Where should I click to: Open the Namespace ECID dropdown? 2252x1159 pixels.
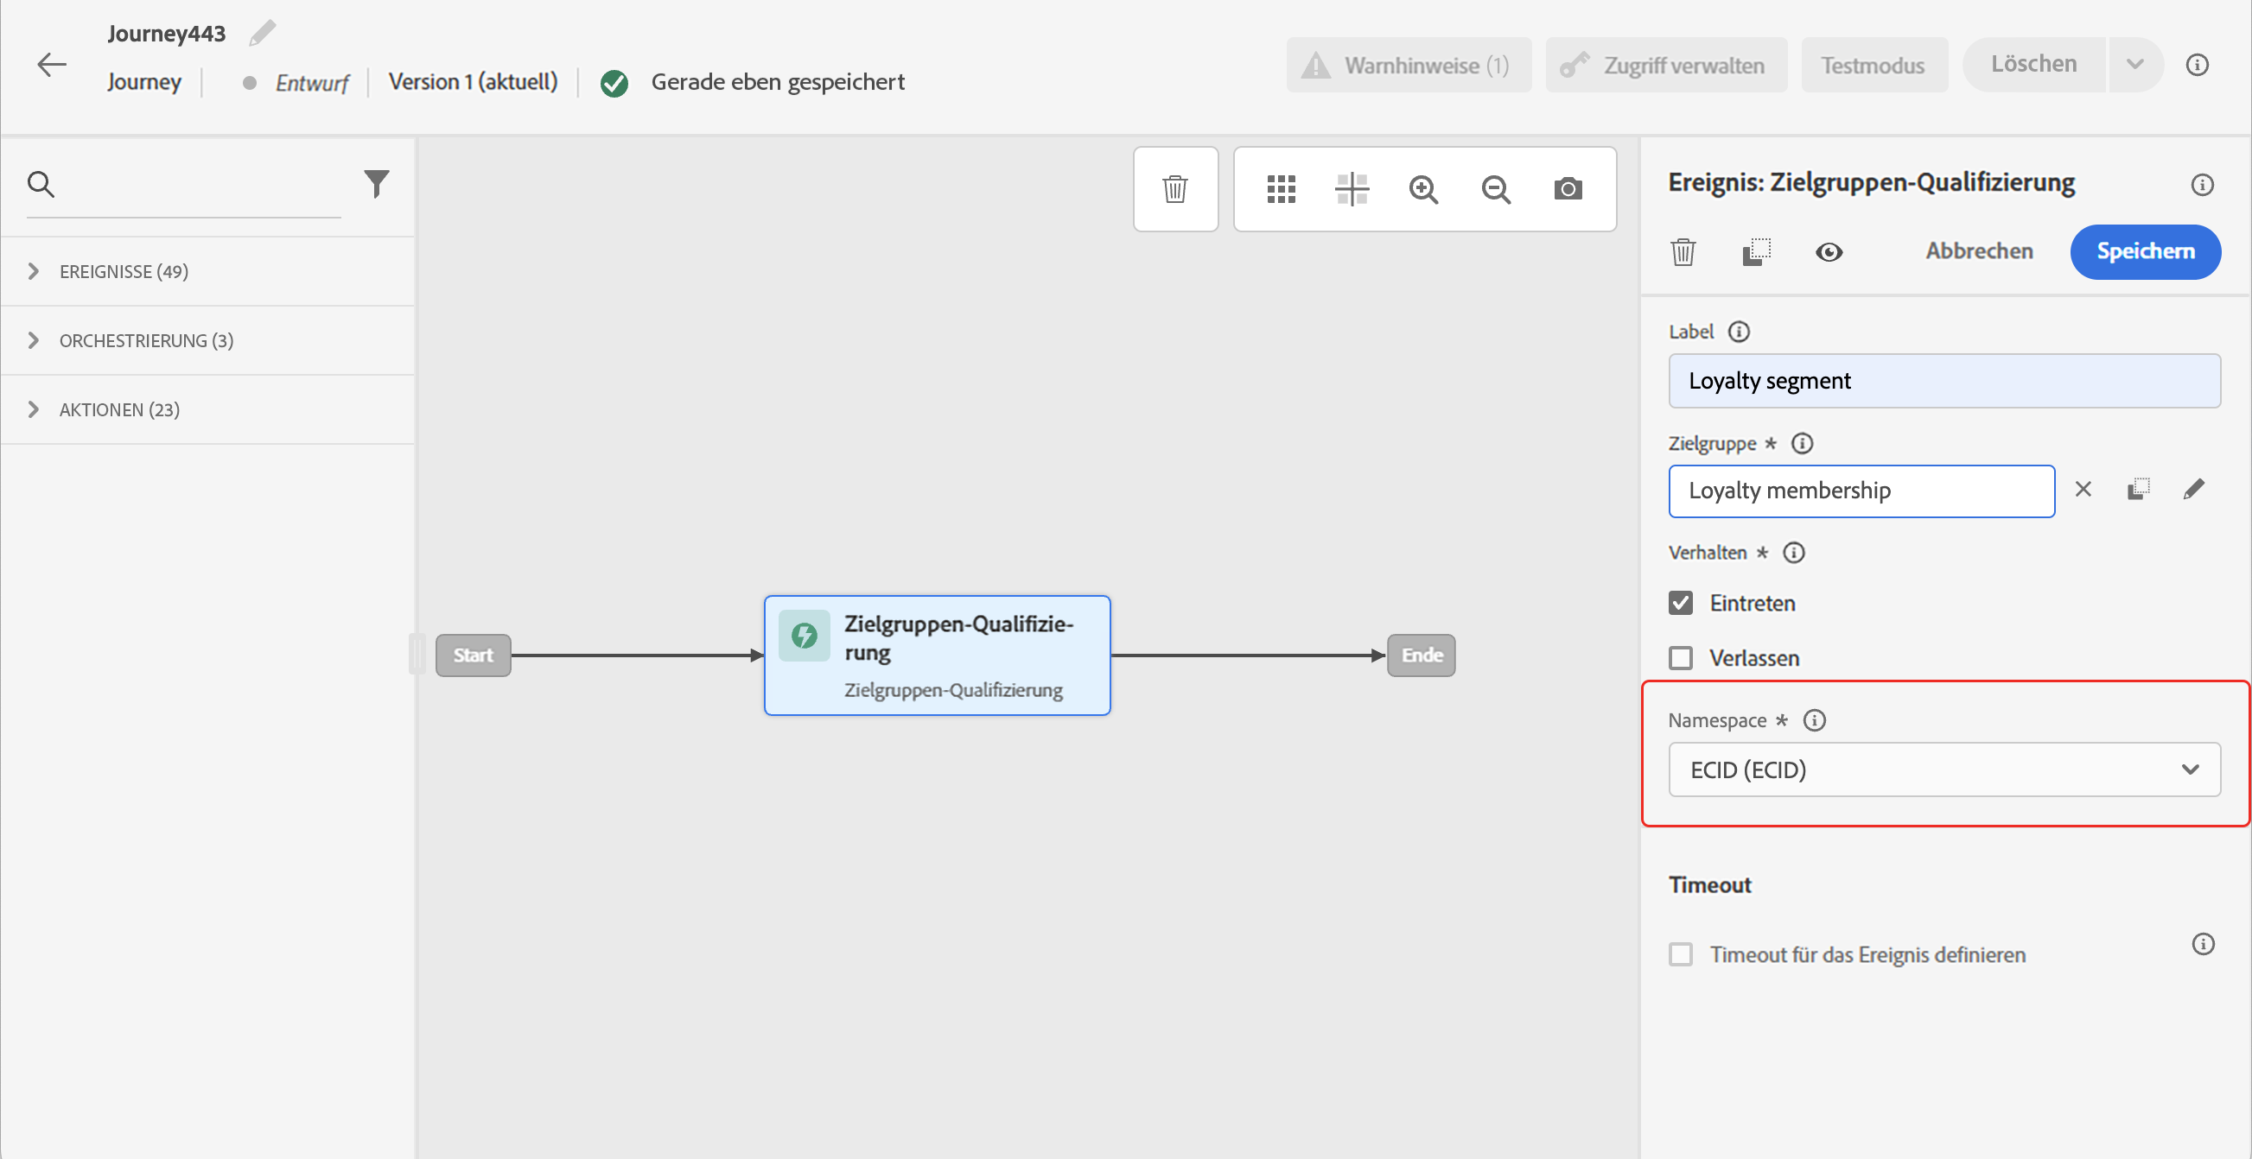coord(1943,769)
